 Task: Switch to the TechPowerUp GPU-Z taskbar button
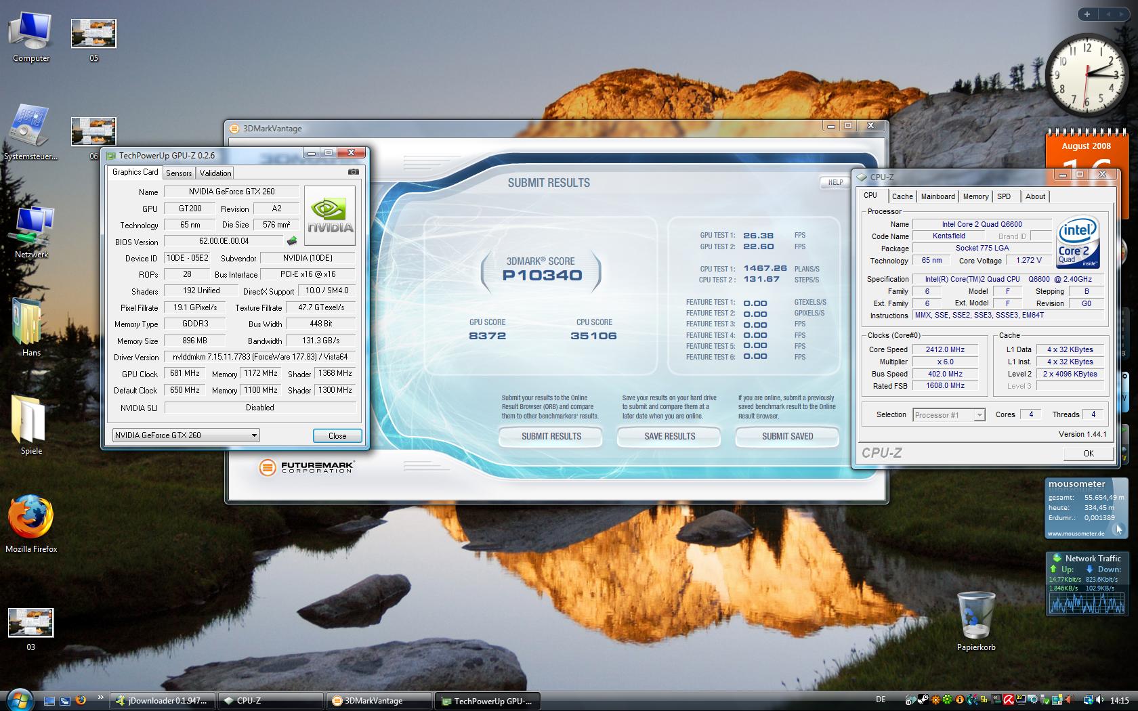click(x=487, y=701)
